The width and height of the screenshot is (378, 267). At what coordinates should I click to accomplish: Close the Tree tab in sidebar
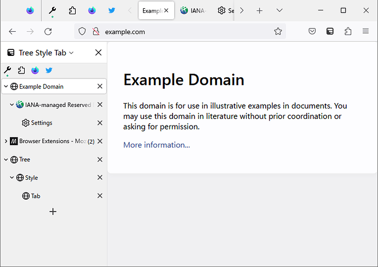click(x=100, y=160)
